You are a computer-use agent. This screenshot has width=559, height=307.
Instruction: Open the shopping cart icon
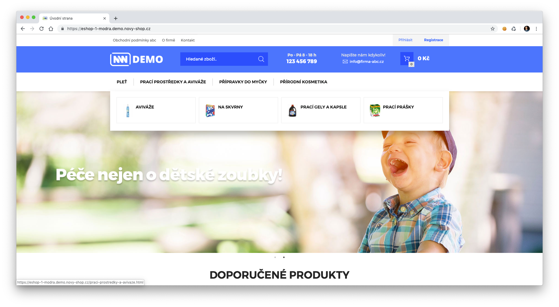tap(407, 58)
